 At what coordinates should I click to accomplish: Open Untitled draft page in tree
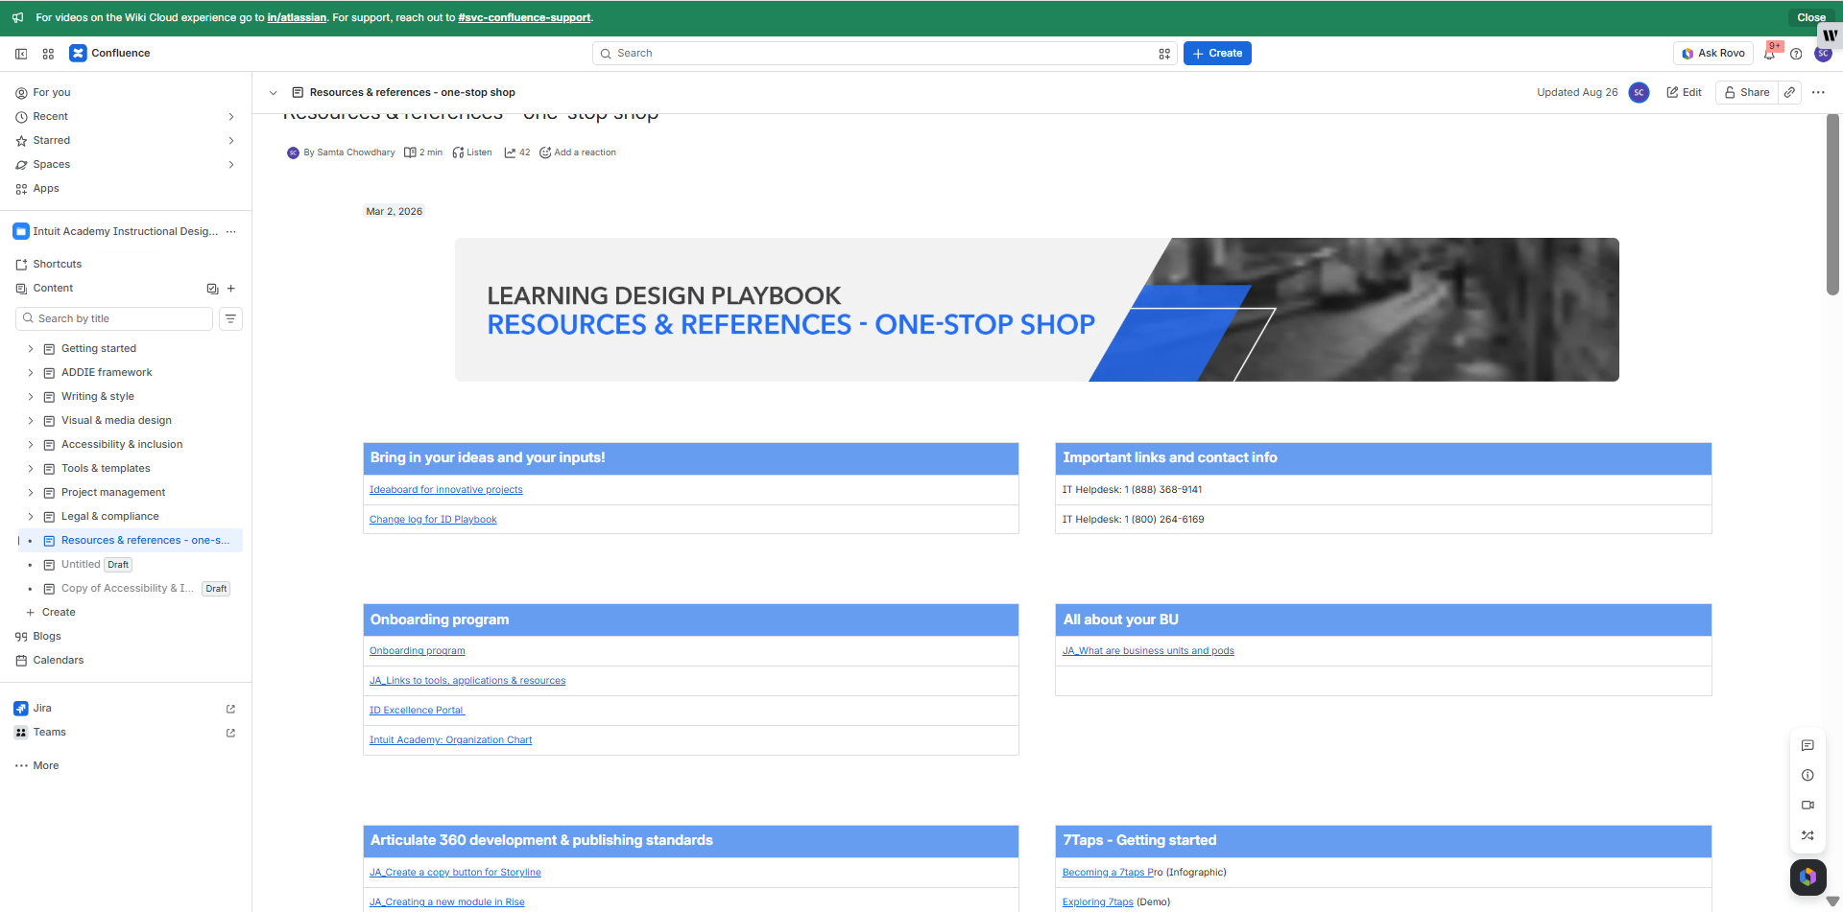point(81,565)
